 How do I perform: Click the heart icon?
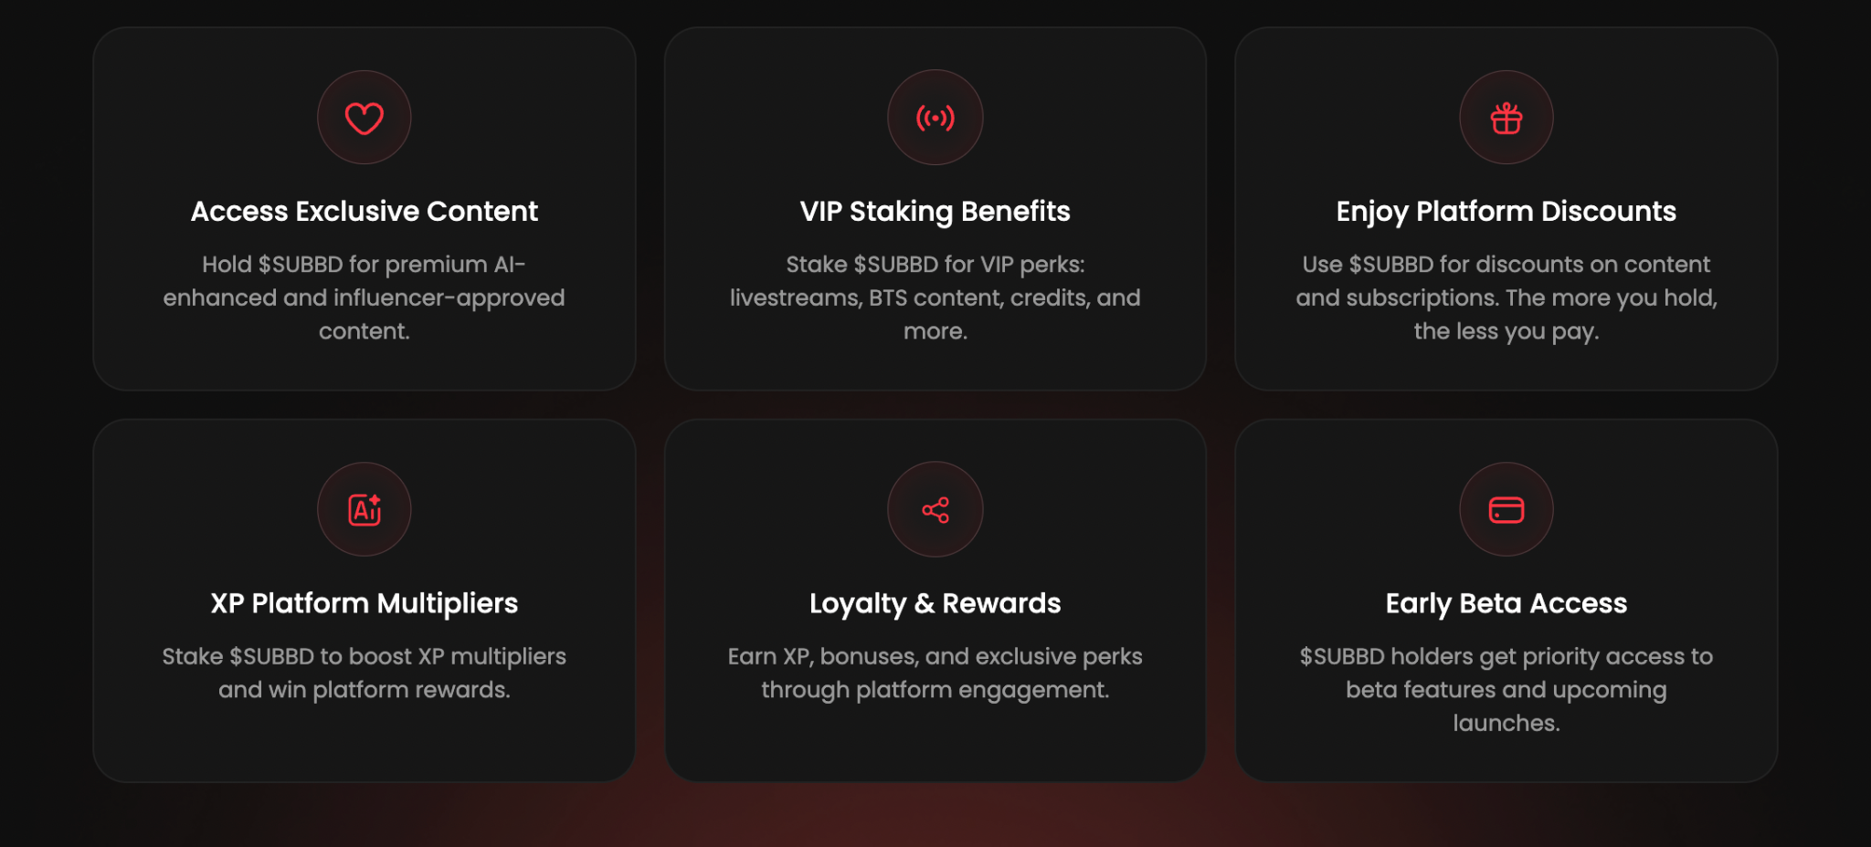tap(364, 118)
